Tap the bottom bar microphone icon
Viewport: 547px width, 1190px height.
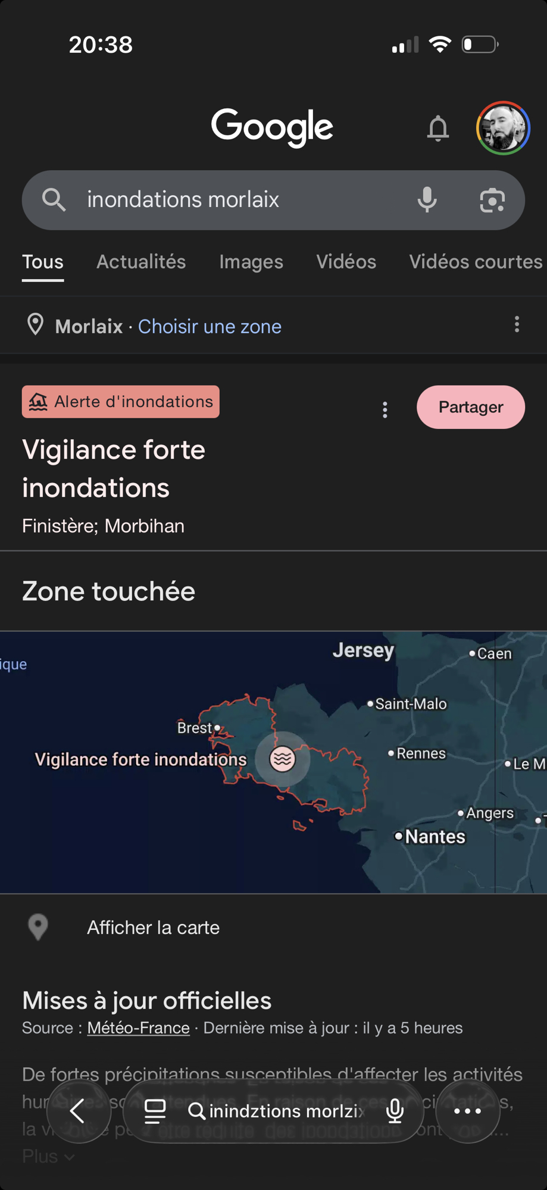tap(395, 1111)
